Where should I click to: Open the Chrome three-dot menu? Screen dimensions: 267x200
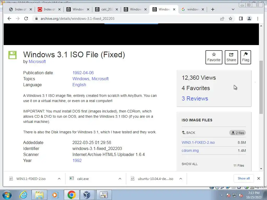tap(258, 18)
